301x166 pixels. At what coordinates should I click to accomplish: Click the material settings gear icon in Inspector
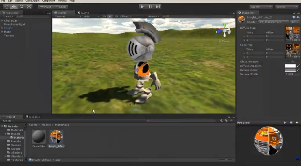298,18
